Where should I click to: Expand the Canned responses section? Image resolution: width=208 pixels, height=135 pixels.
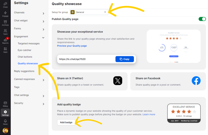point(29,79)
